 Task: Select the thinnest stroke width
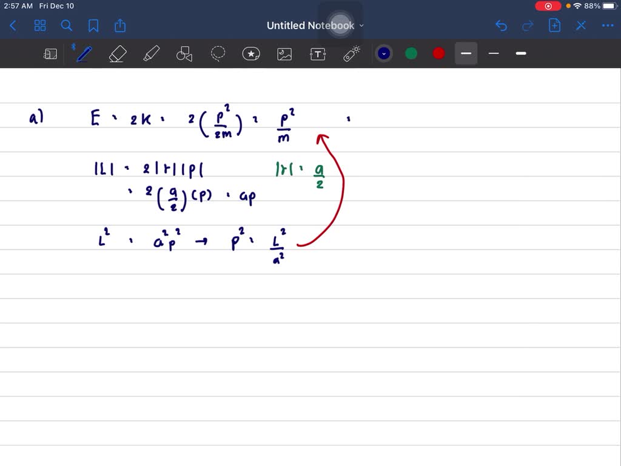click(493, 53)
